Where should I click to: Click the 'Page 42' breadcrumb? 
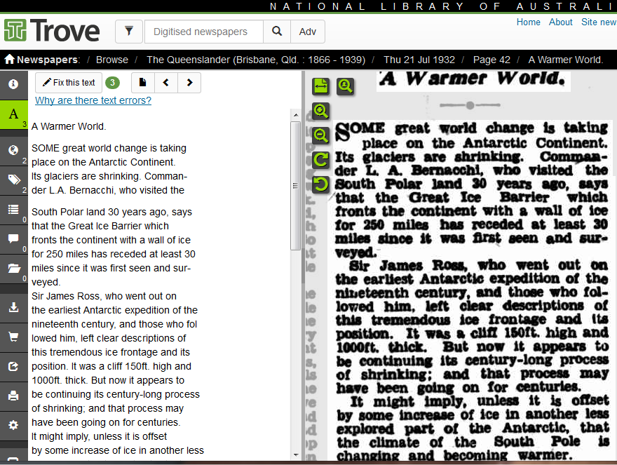491,60
